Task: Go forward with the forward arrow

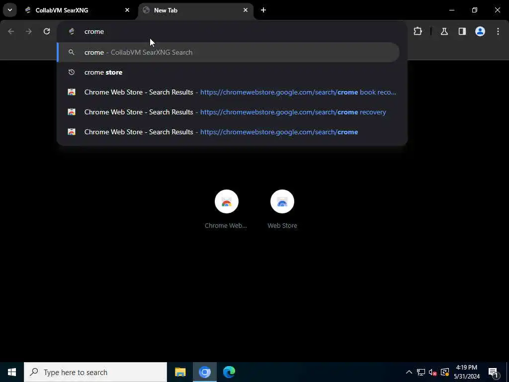Action: (x=29, y=31)
